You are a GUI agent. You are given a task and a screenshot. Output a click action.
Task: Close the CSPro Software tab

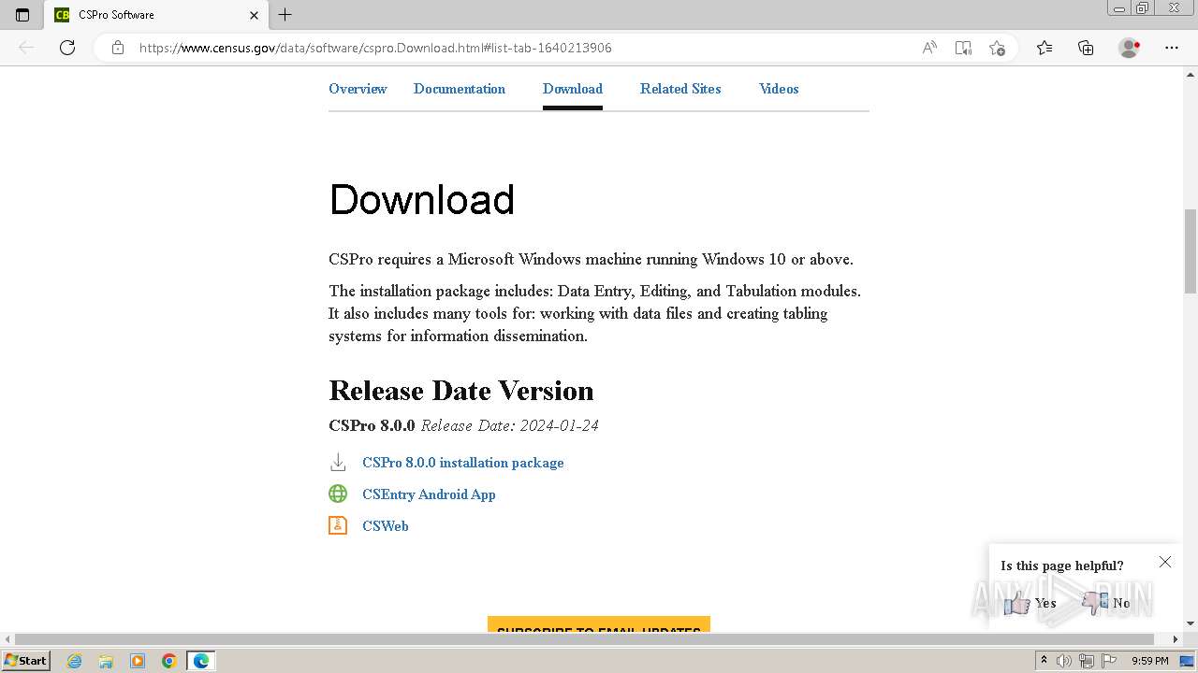pyautogui.click(x=254, y=15)
